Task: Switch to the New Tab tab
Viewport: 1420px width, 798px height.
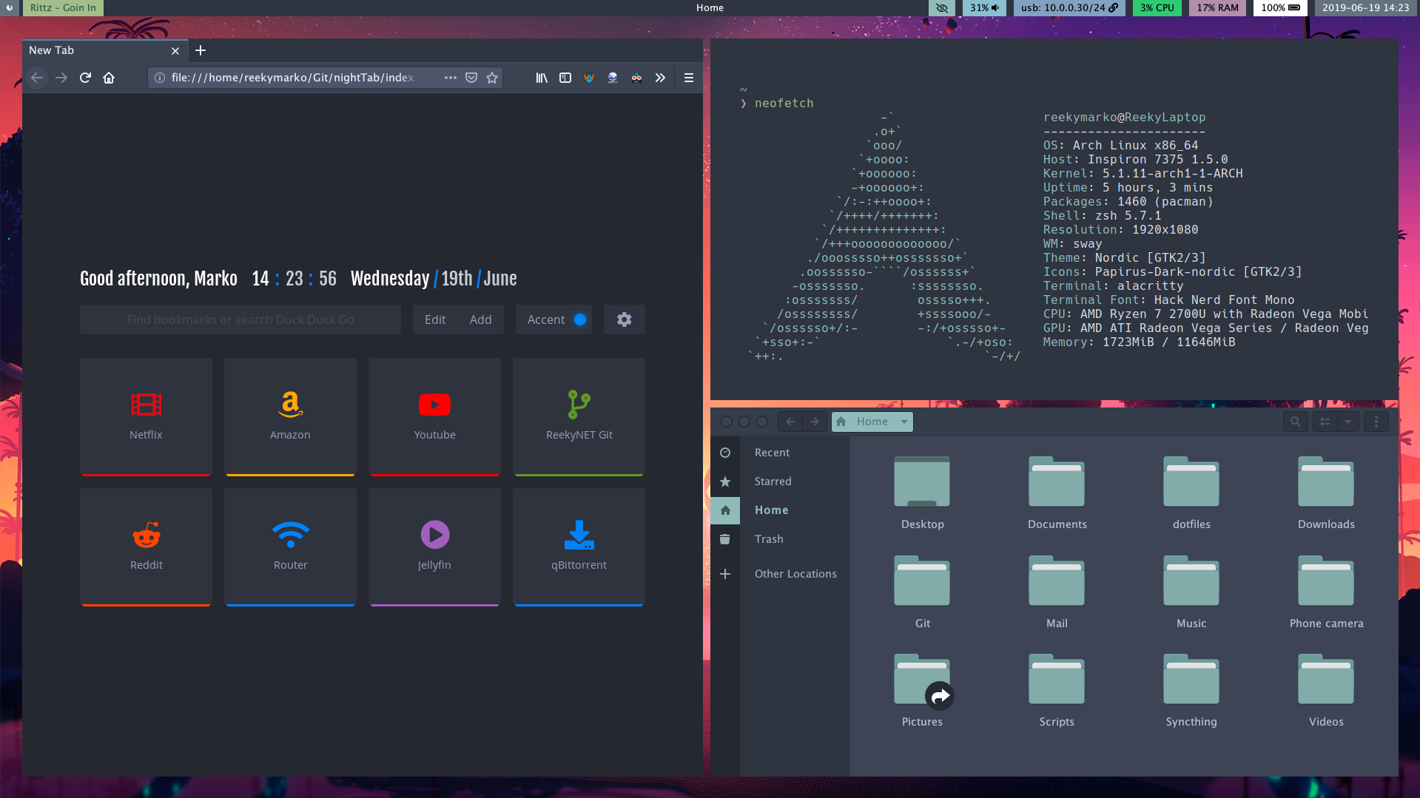Action: tap(104, 50)
